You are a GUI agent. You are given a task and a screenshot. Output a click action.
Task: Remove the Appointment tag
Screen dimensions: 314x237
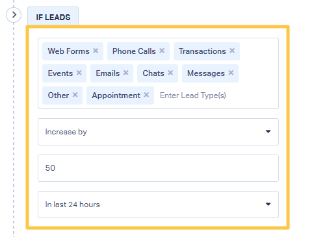coord(146,95)
